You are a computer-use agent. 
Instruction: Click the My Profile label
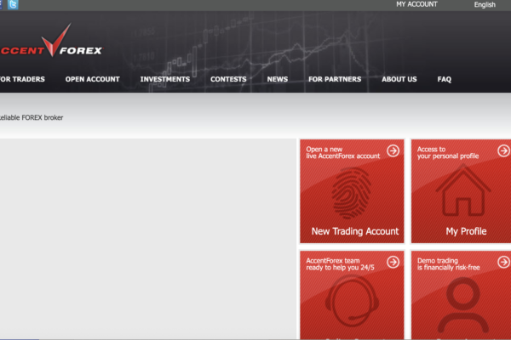click(466, 231)
